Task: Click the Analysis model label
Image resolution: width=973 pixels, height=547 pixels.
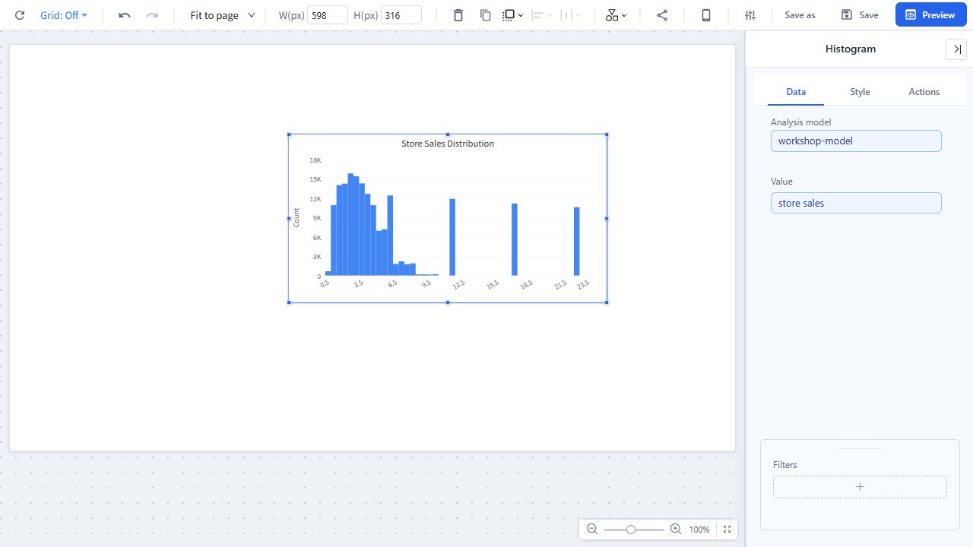Action: click(x=800, y=122)
